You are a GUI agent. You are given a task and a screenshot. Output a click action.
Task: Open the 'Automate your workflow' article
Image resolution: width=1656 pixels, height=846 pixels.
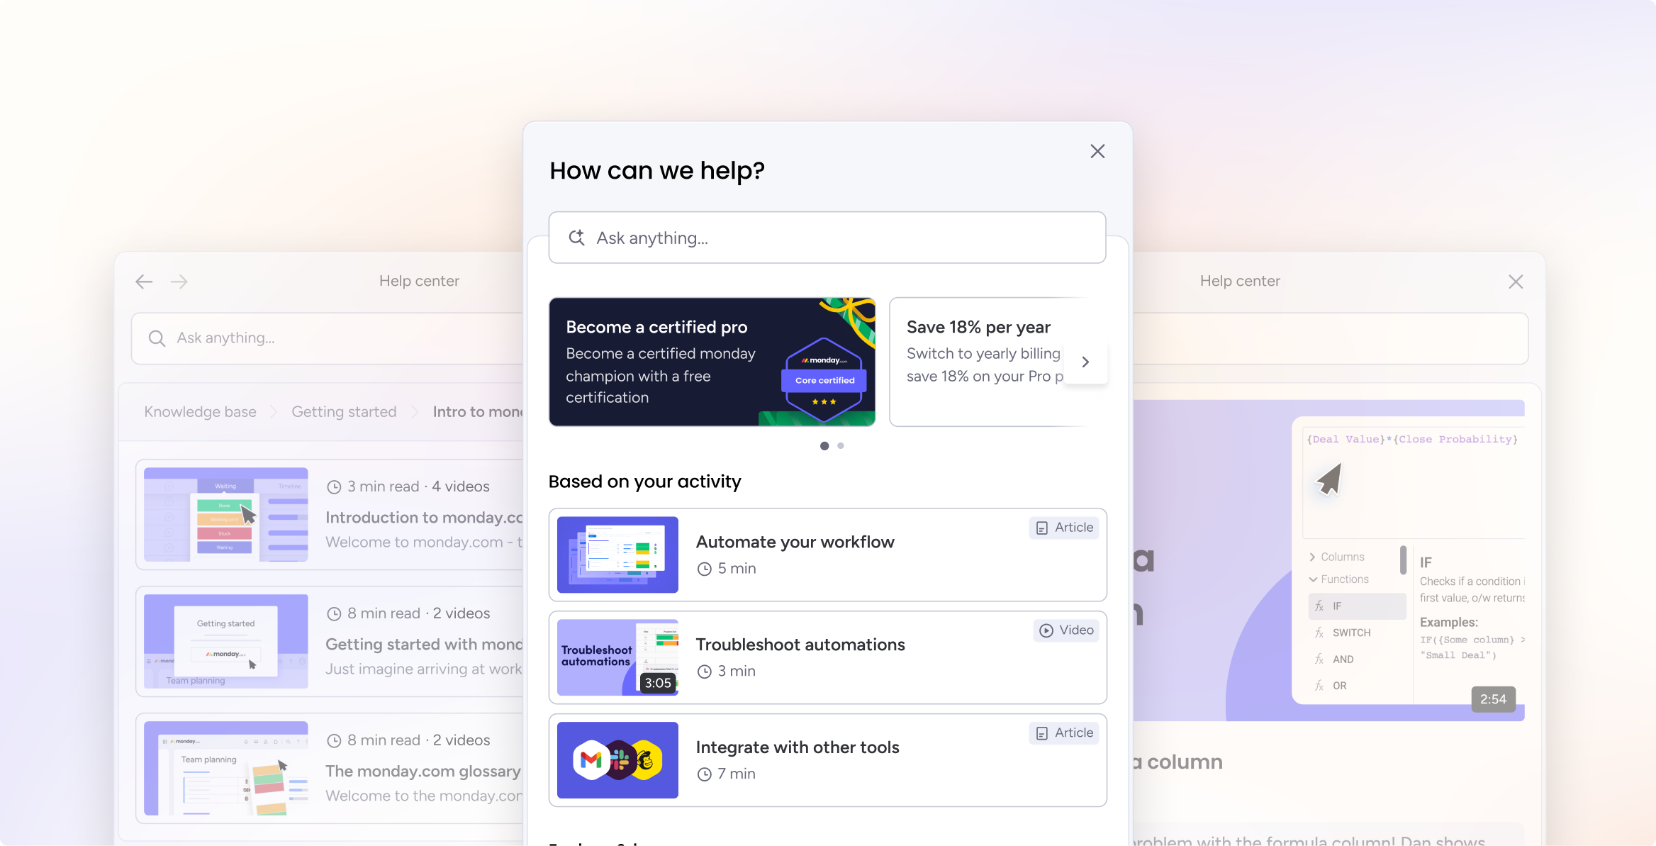tap(828, 555)
